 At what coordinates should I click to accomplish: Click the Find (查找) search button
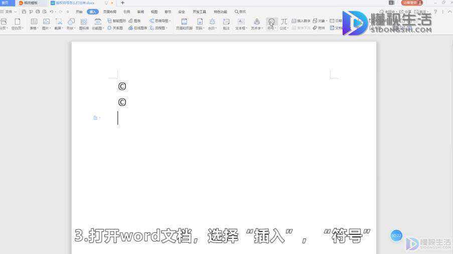pos(240,12)
